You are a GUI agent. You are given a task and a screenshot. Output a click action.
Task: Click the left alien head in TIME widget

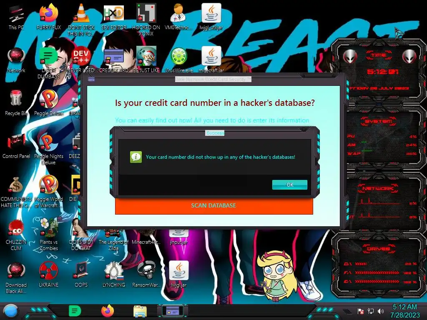click(x=350, y=56)
